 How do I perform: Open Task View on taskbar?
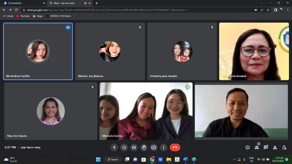[127, 159]
